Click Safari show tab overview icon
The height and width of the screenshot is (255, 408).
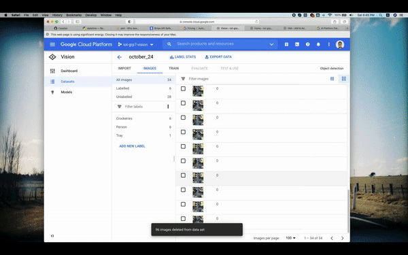pyautogui.click(x=344, y=22)
